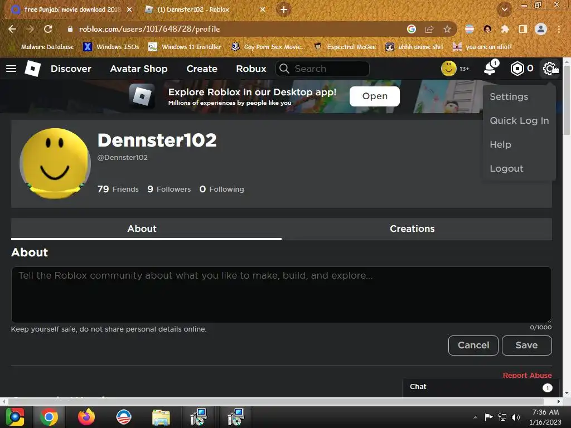Open the Chrome taskbar icon
The image size is (571, 428).
(x=49, y=417)
